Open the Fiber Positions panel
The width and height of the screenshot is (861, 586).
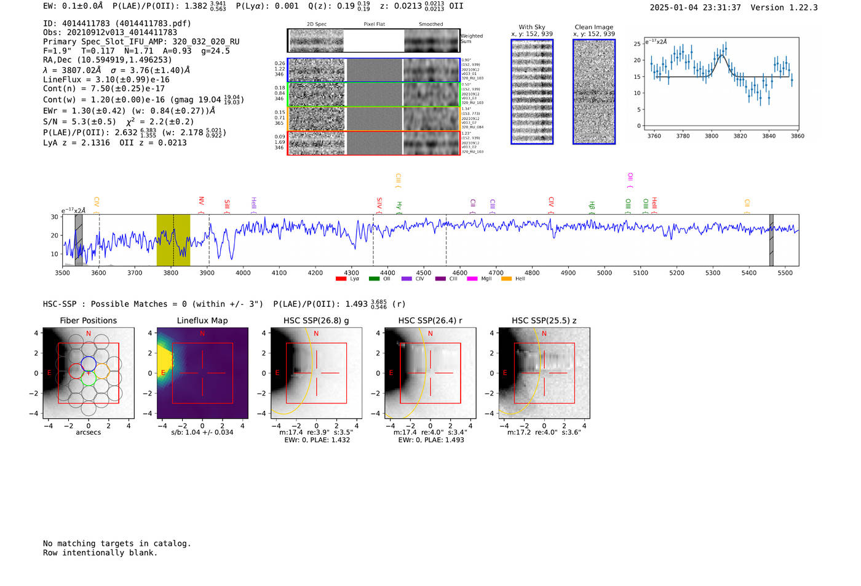tap(89, 373)
